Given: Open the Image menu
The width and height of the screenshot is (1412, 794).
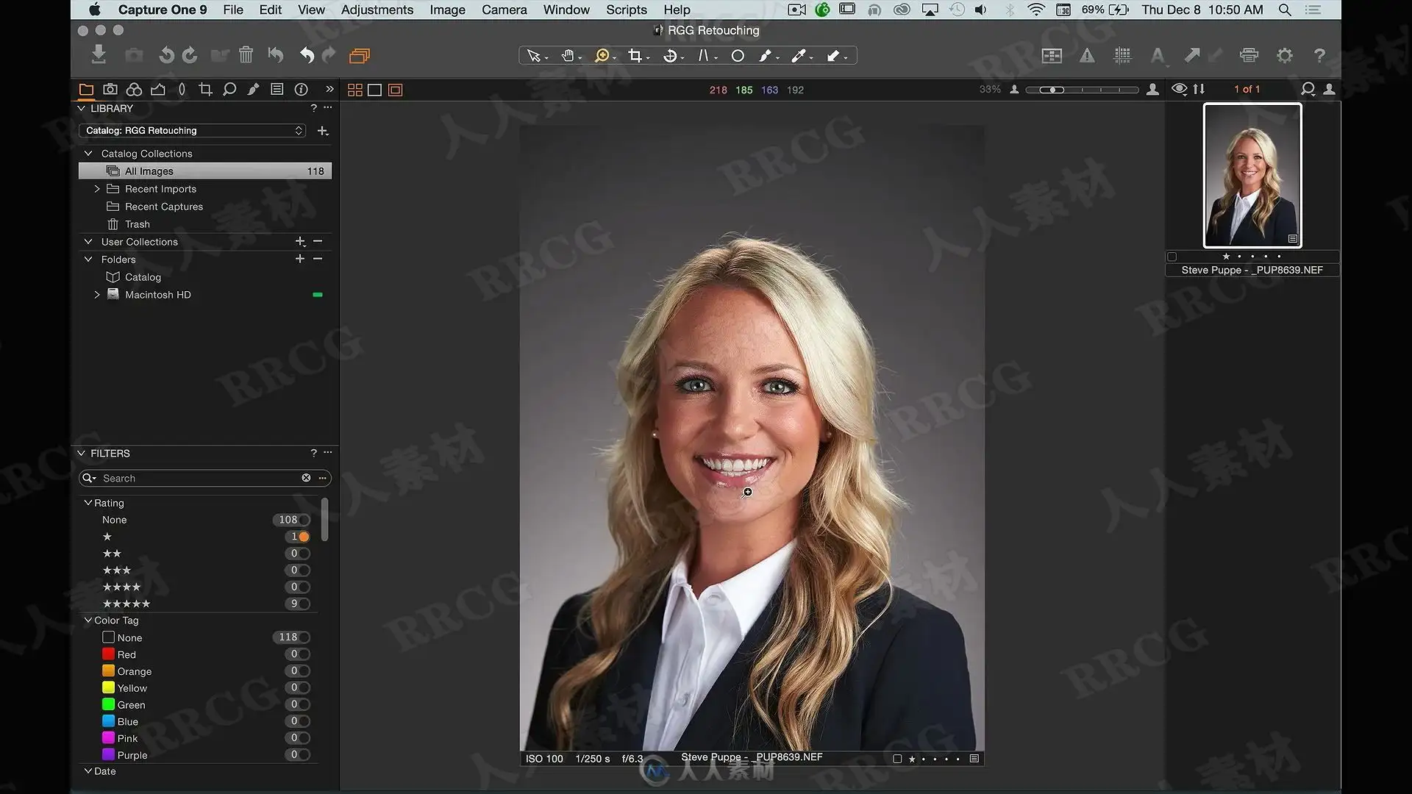Looking at the screenshot, I should pyautogui.click(x=448, y=10).
